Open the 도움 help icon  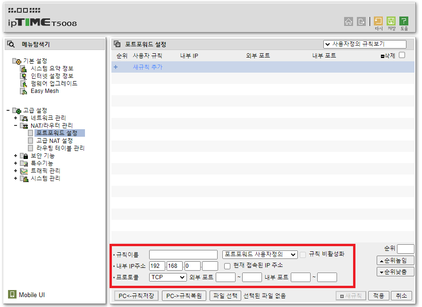pyautogui.click(x=404, y=21)
